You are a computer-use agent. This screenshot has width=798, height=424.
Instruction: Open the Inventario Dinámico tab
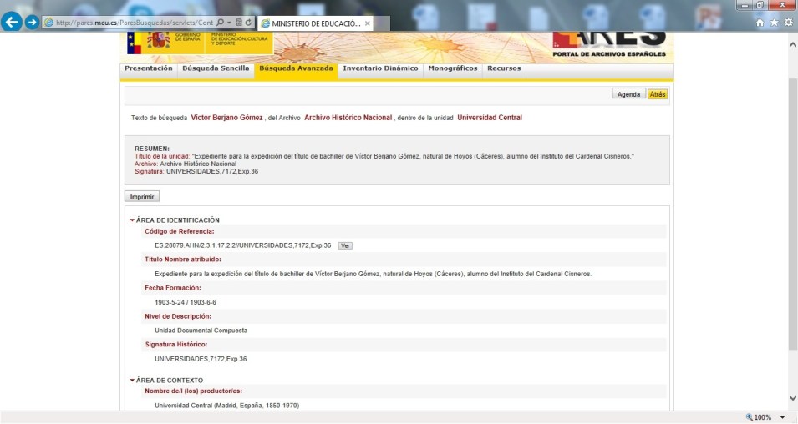[x=380, y=69]
